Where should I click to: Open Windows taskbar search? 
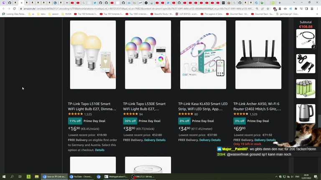coord(12,177)
